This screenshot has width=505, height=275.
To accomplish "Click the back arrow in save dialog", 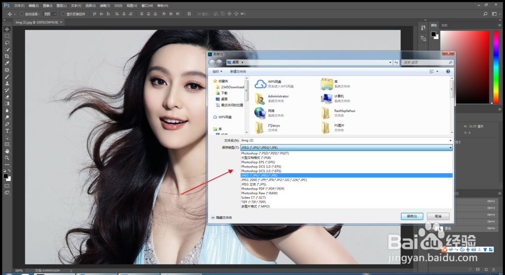I will click(212, 63).
